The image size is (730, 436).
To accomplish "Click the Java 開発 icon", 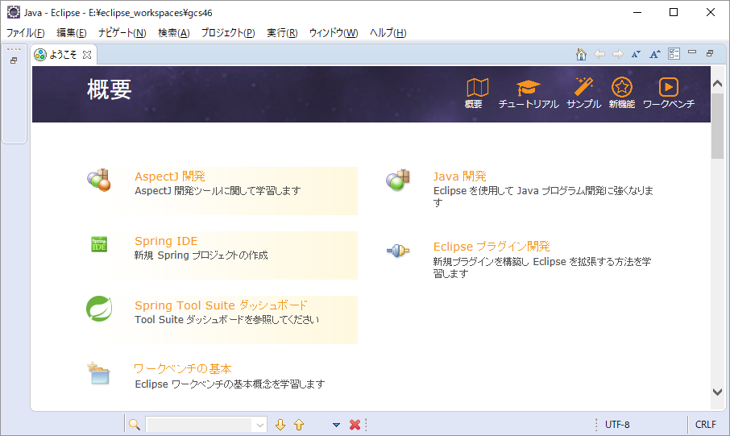I will 397,180.
